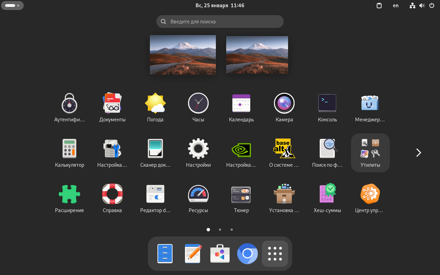Start the Камера camera application

284,103
